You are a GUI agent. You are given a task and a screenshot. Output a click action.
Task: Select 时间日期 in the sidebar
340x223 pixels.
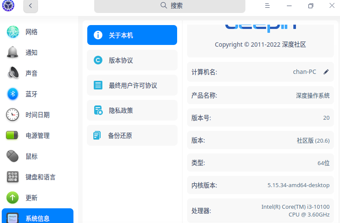(38, 115)
